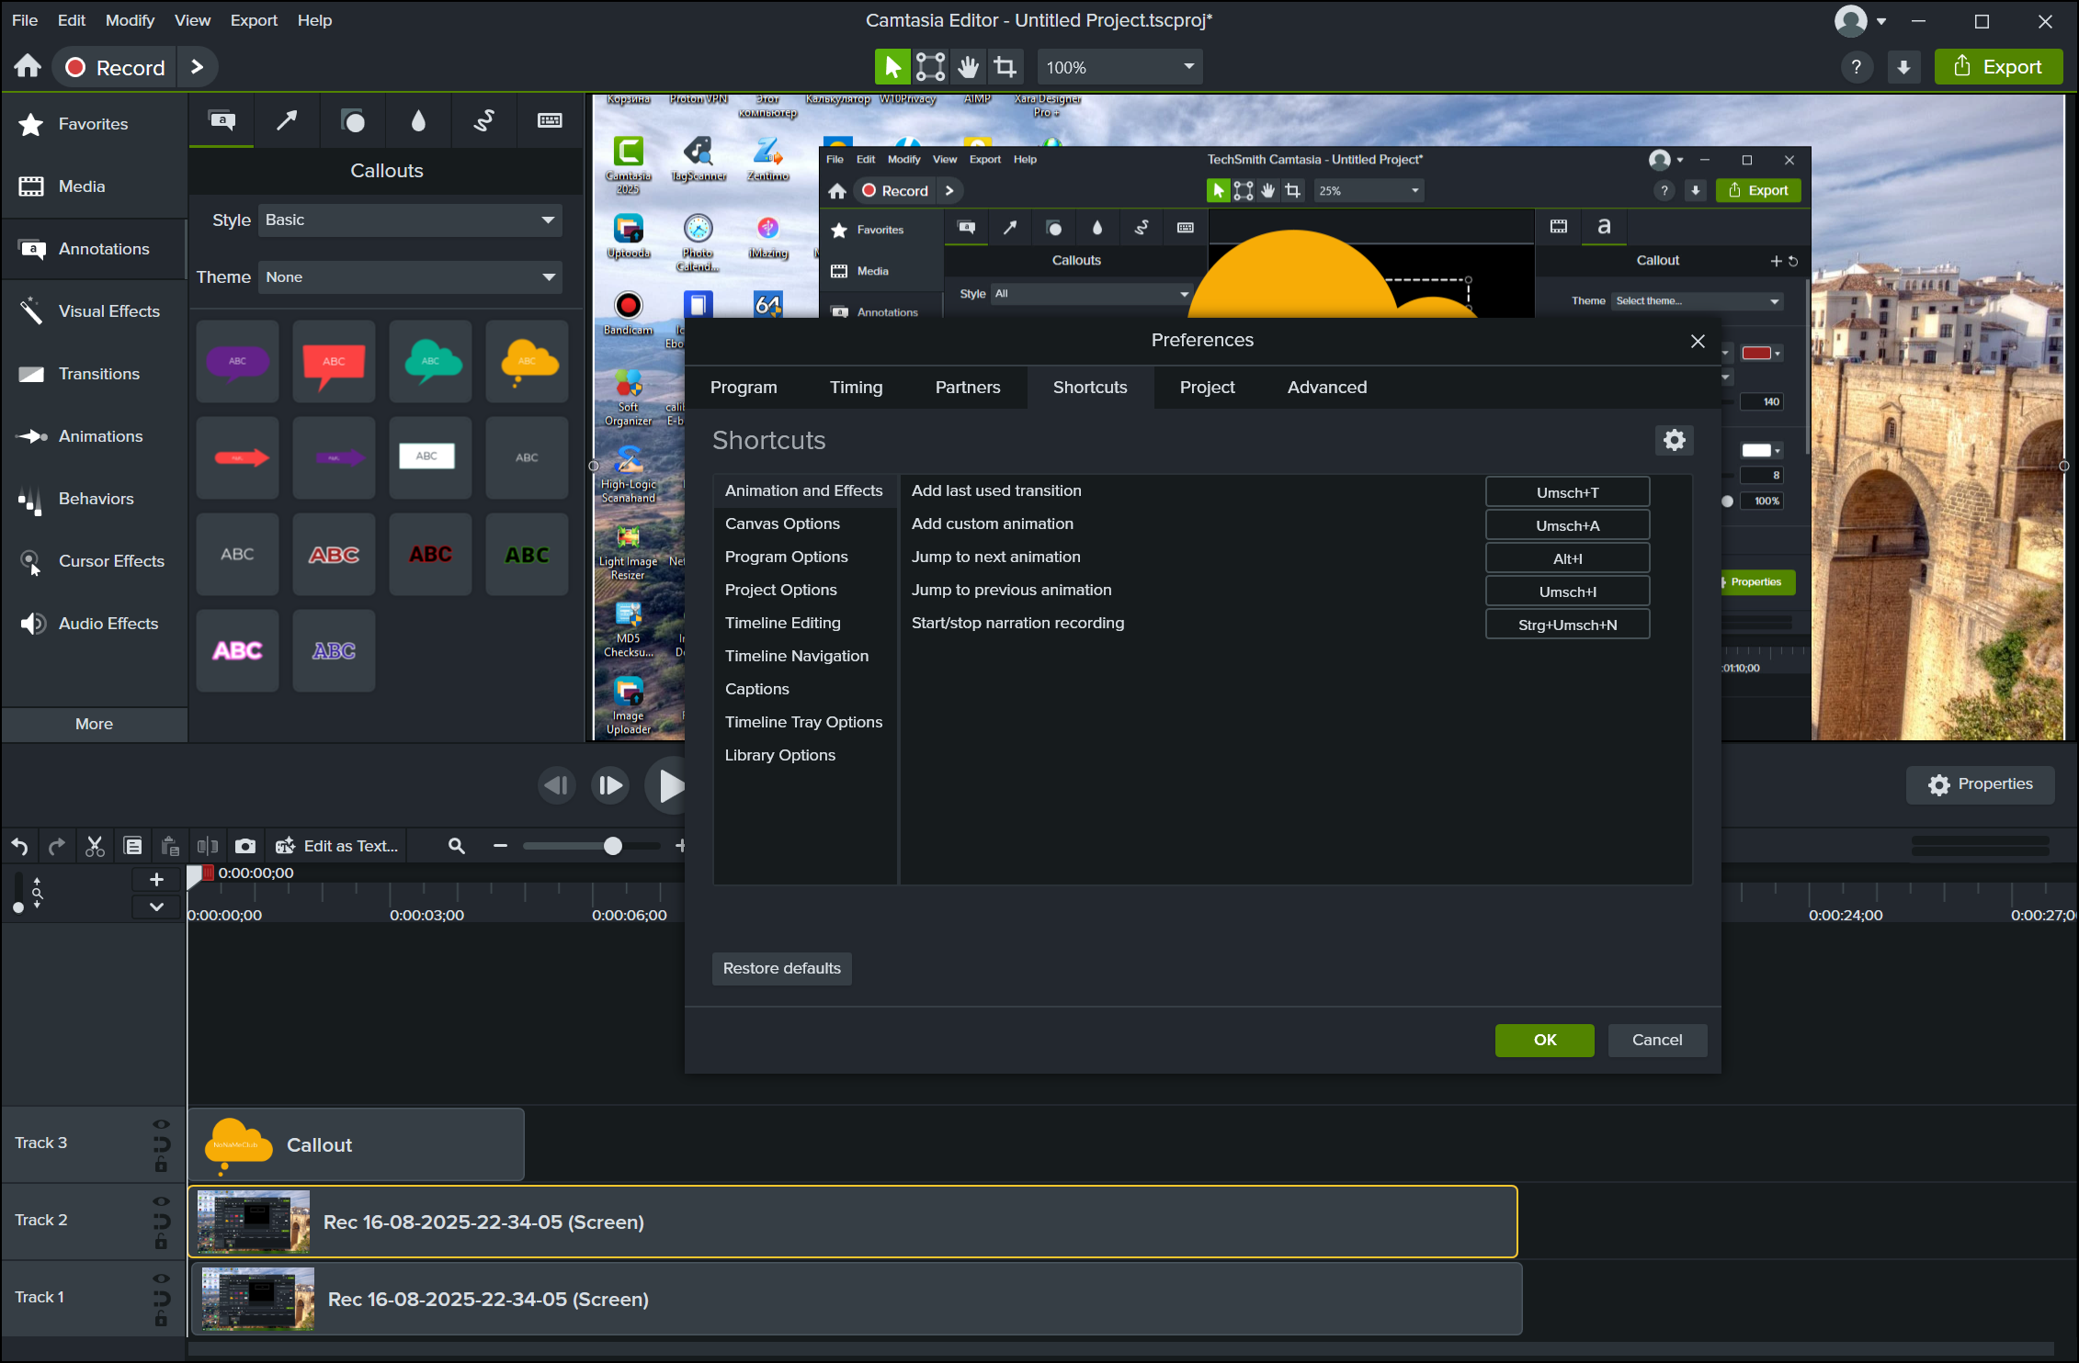2079x1363 pixels.
Task: Click the timeline zoom slider handle
Action: click(x=613, y=846)
